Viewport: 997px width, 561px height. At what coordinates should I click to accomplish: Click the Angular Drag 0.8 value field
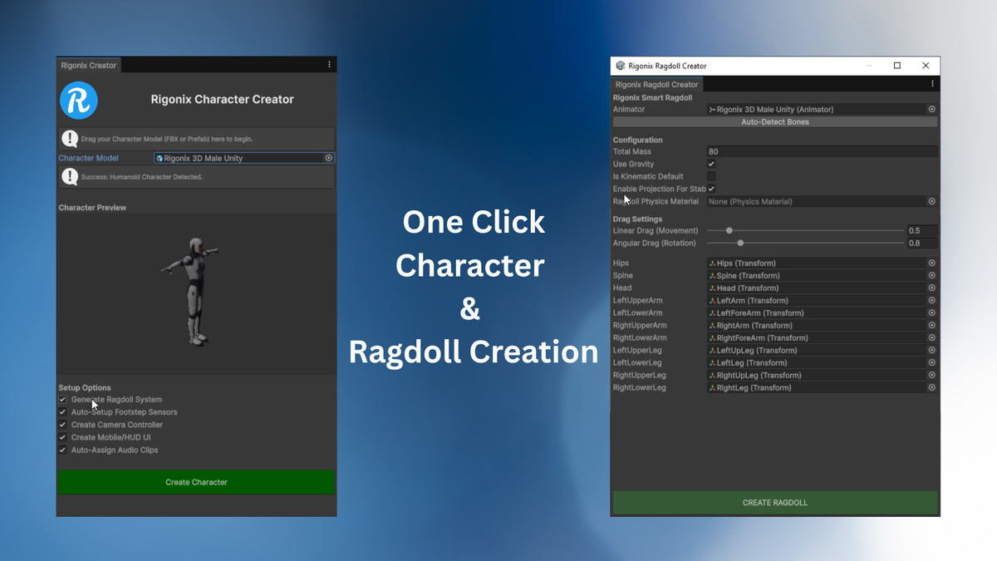tap(922, 243)
